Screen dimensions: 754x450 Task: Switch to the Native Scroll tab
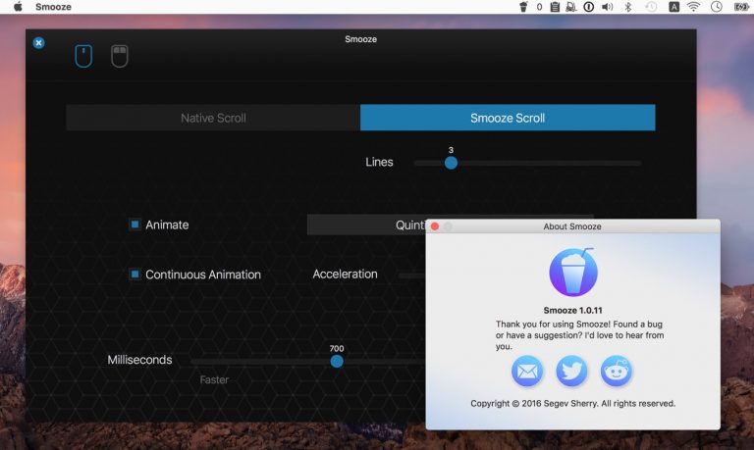pyautogui.click(x=213, y=118)
